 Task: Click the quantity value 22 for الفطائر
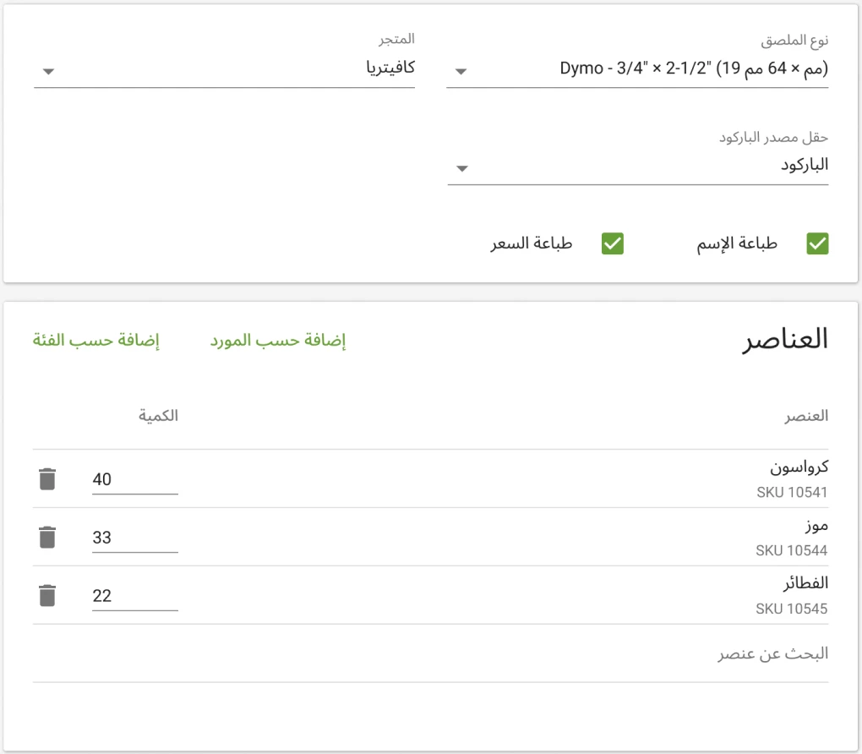click(134, 595)
